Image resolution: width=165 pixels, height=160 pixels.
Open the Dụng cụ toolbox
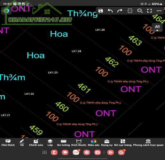point(107,143)
